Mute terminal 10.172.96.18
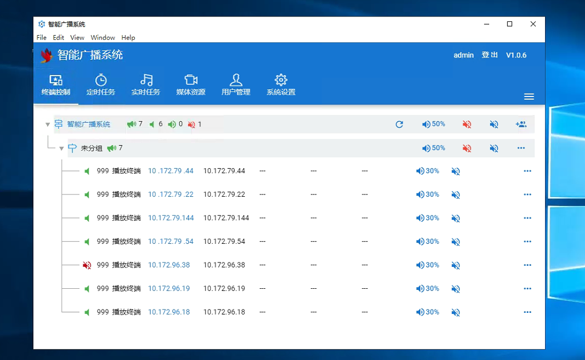Screen dimensions: 585x360 [x=456, y=312]
